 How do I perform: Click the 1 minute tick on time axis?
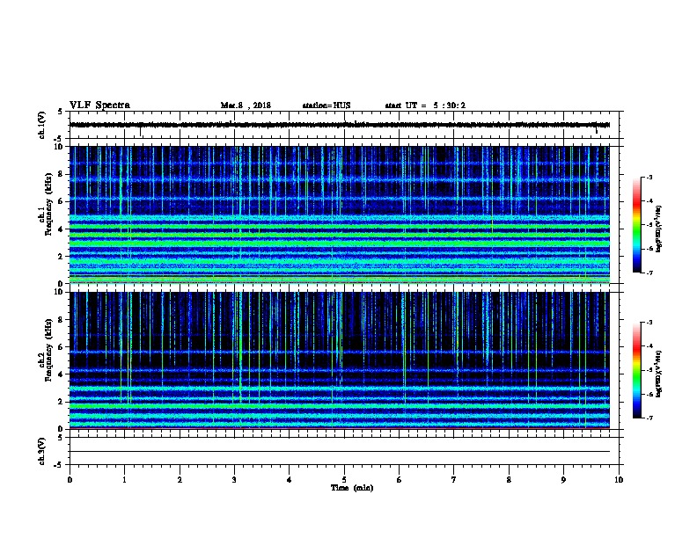pyautogui.click(x=124, y=479)
